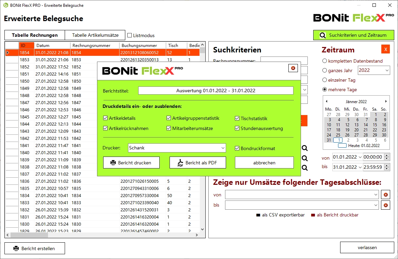Viewport: 398px width, 259px height.
Task: Click the orange X beside Zeitraum heading
Action: click(x=385, y=50)
